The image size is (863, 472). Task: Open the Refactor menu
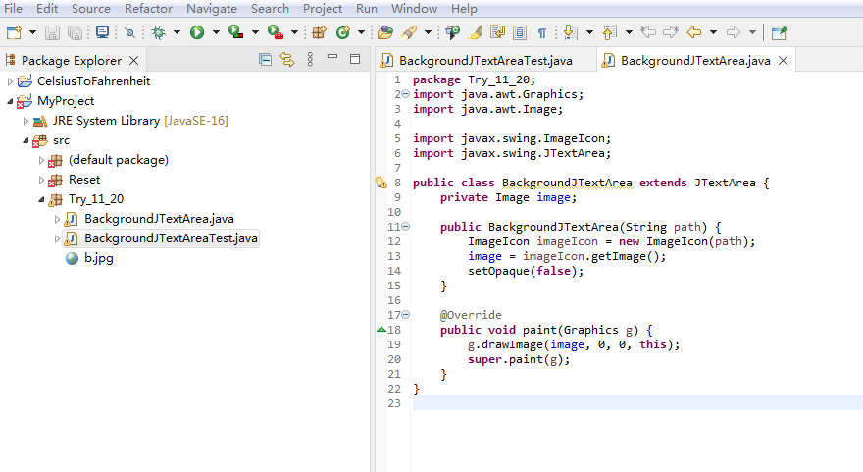pos(148,9)
